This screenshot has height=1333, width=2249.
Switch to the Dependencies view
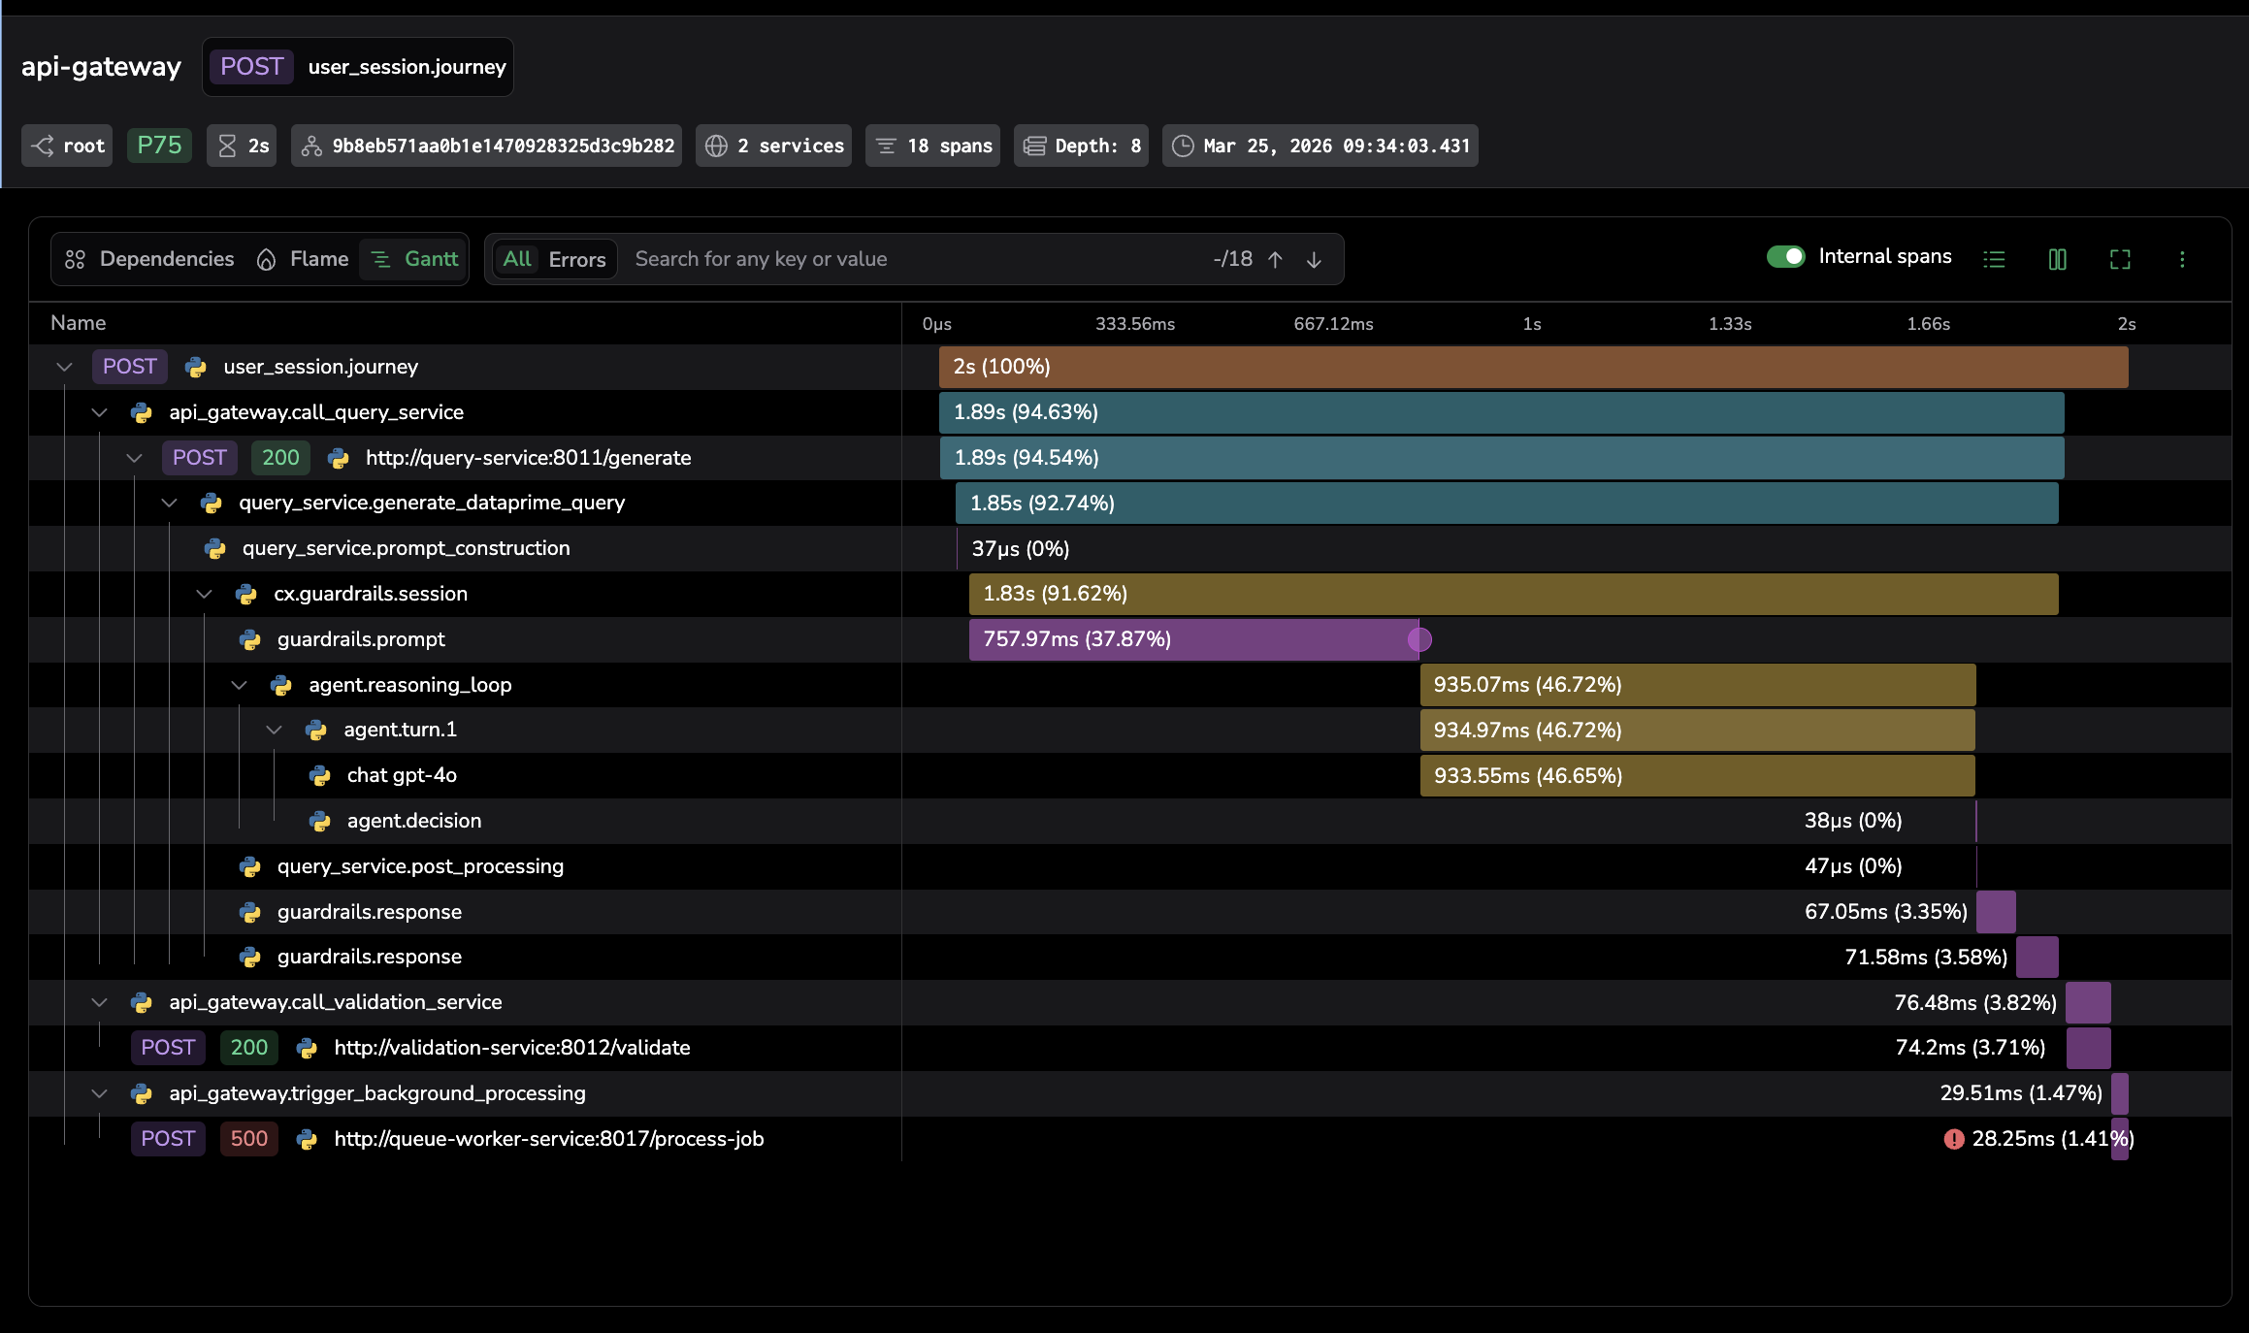coord(150,259)
